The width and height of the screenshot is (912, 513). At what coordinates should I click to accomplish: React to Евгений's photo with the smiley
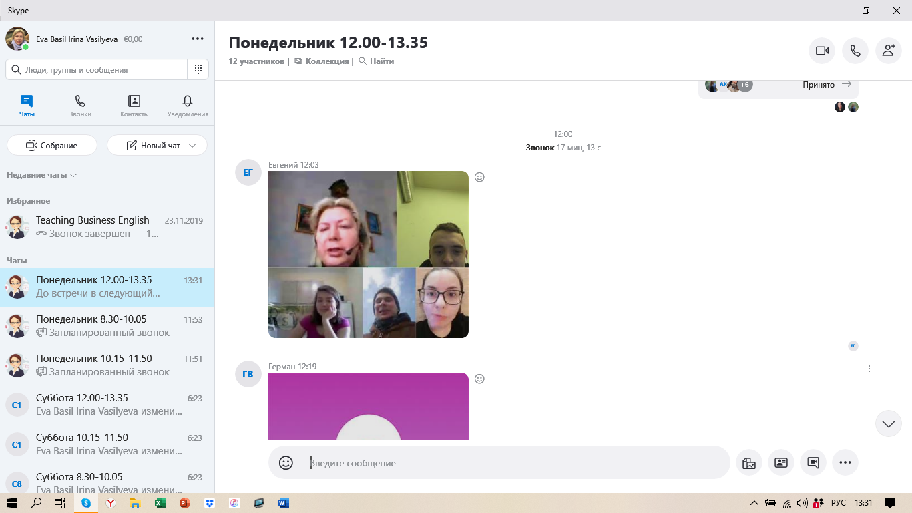pos(479,177)
